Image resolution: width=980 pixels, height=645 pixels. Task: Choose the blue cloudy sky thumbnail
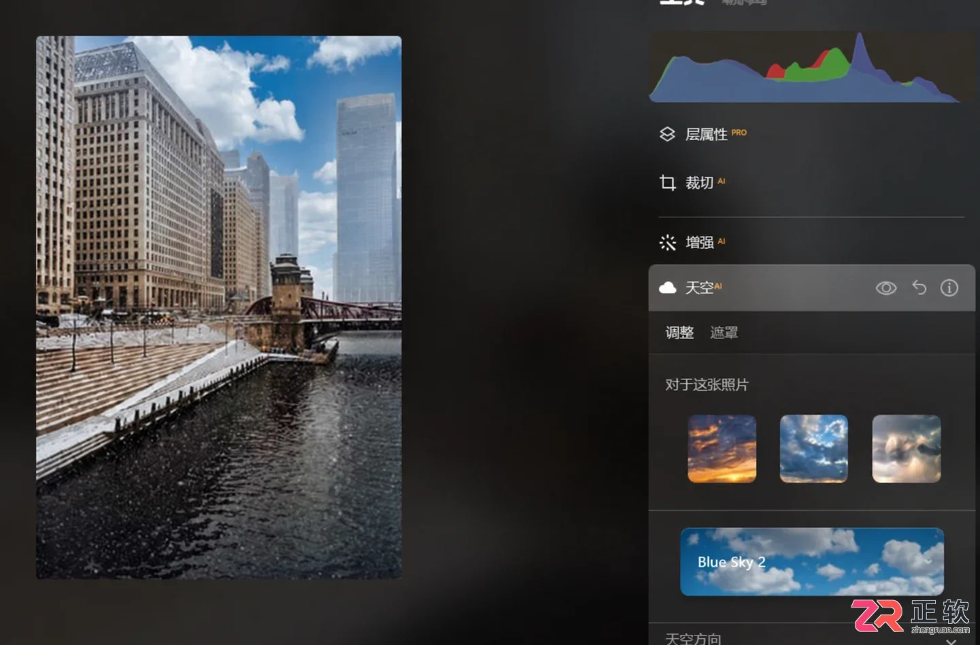[814, 449]
